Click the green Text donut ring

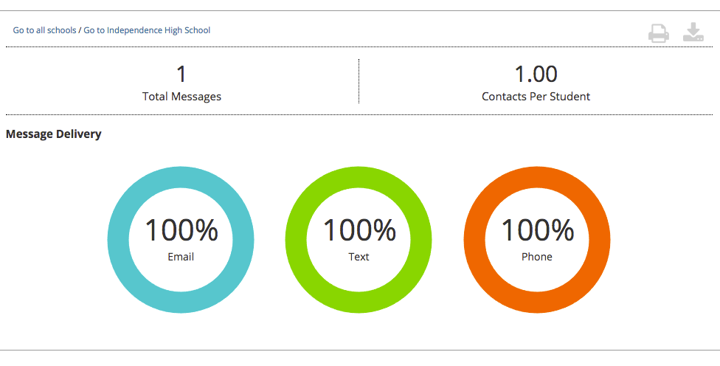coord(296,240)
